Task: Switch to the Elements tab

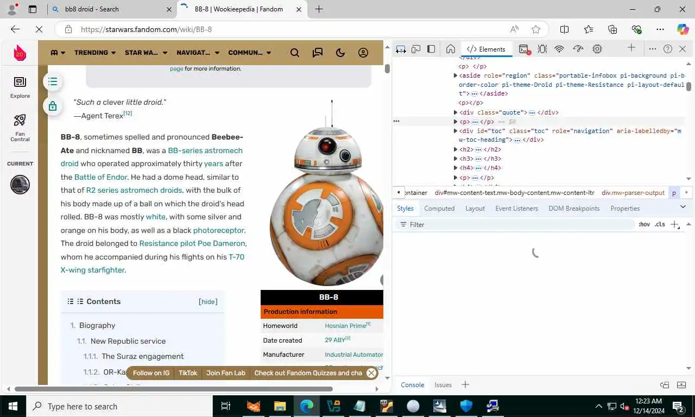Action: click(x=486, y=49)
